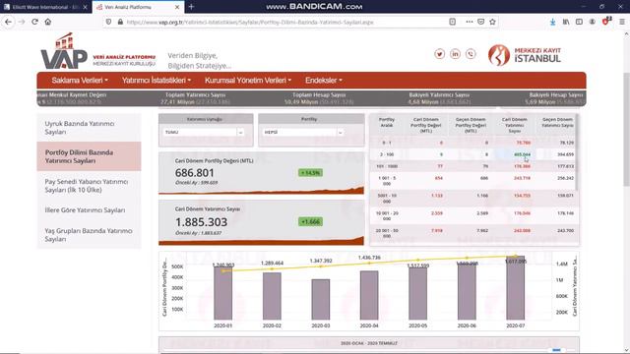Bookmark this page with the star icon
630x354 pixels.
click(x=492, y=22)
